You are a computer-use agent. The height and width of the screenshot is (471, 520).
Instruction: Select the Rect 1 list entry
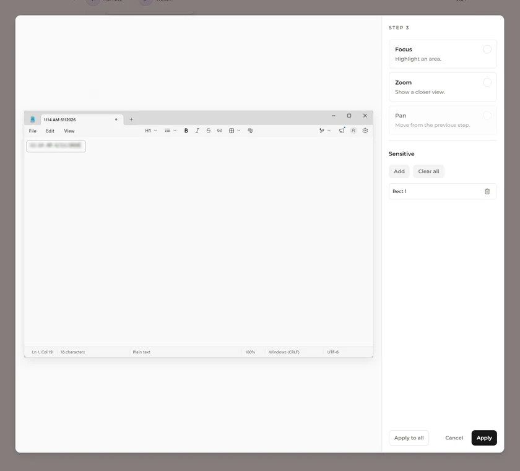tap(443, 191)
